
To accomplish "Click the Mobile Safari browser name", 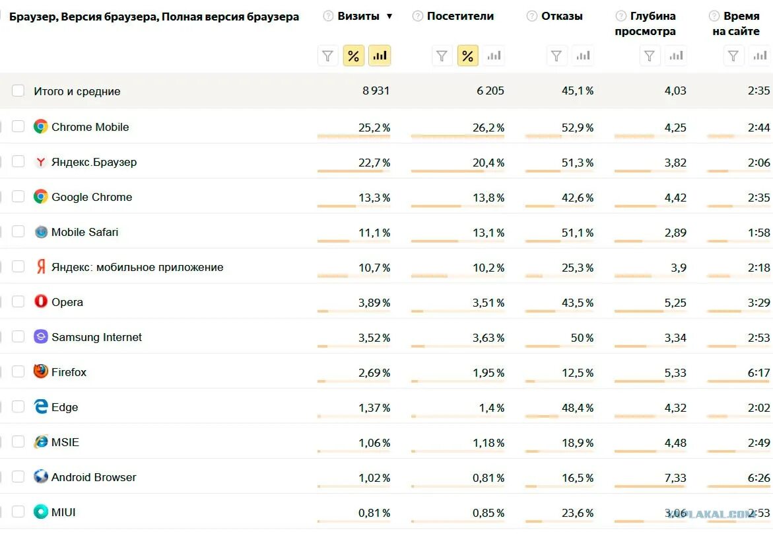I will point(84,232).
